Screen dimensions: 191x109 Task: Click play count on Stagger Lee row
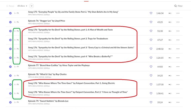[170, 22]
